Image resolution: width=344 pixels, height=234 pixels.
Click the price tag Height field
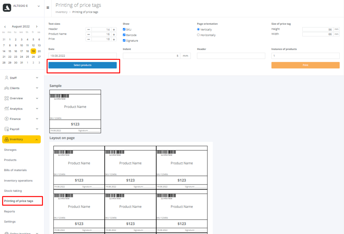click(318, 29)
